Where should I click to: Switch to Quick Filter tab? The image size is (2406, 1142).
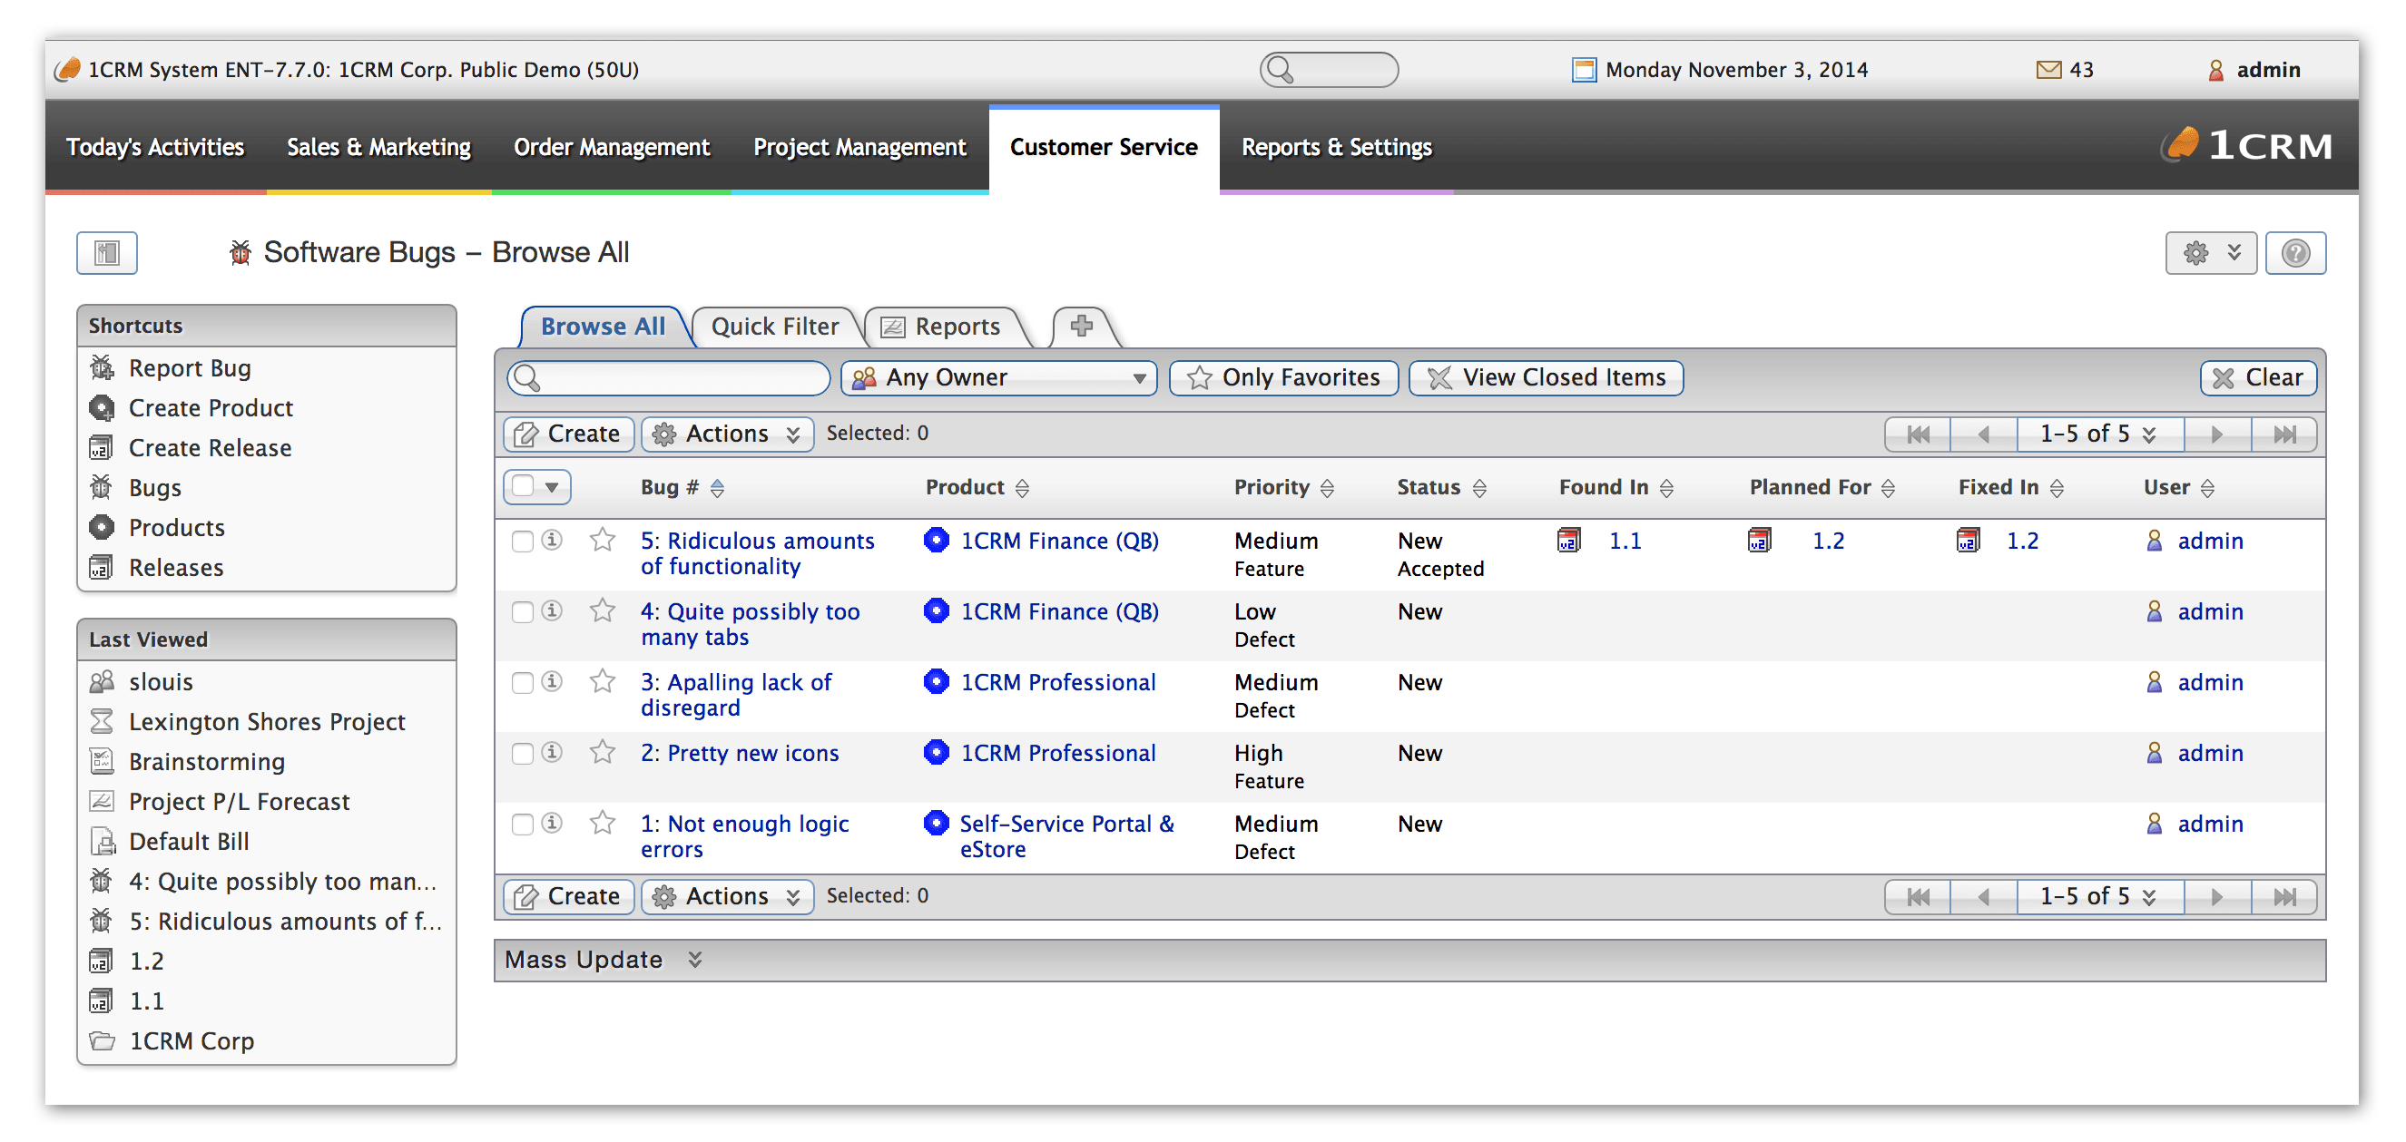[774, 327]
